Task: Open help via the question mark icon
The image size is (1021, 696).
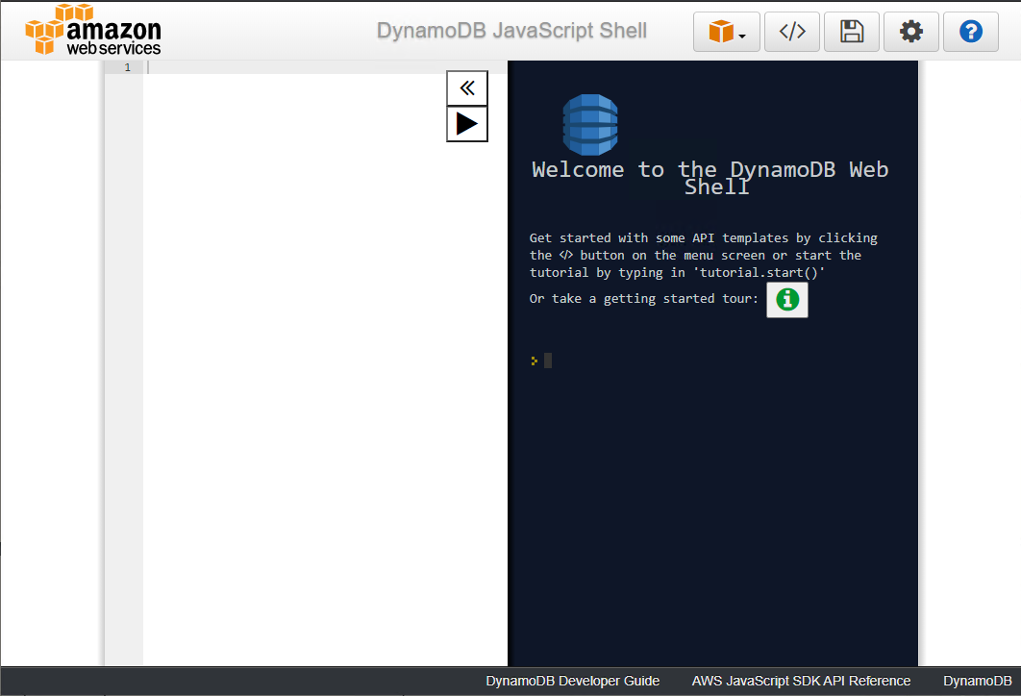Action: coord(970,32)
